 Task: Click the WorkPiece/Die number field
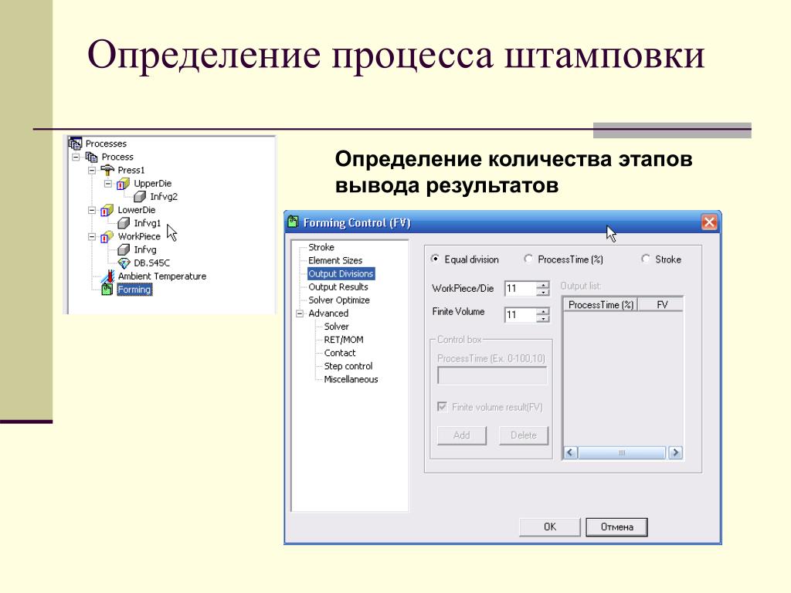(520, 289)
